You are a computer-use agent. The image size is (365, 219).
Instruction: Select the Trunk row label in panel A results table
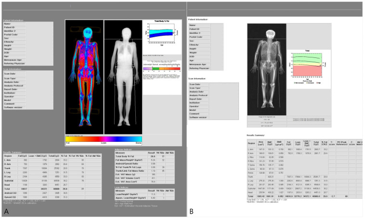[x=7, y=168]
